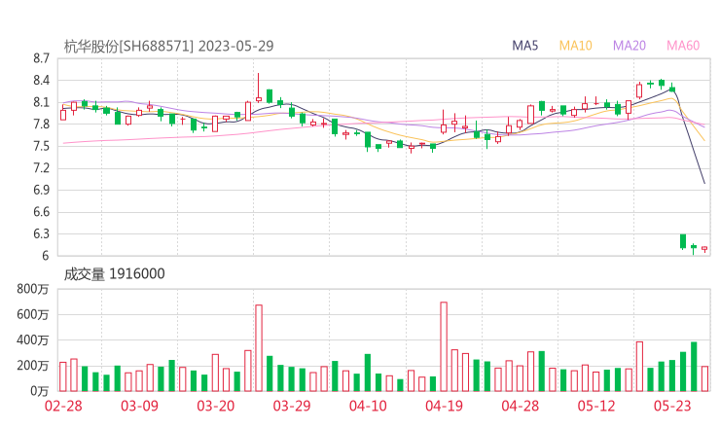
Task: Click the 6.9 price axis label
Action: pos(41,190)
